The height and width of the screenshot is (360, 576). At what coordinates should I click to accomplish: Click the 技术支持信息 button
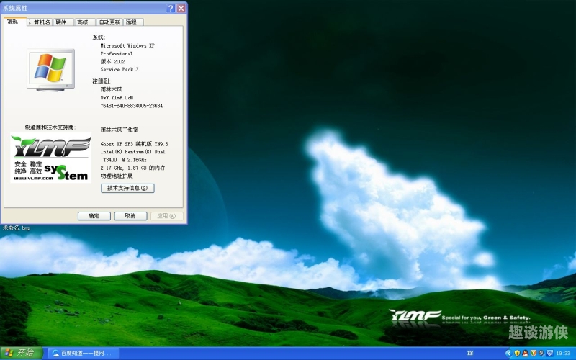127,188
